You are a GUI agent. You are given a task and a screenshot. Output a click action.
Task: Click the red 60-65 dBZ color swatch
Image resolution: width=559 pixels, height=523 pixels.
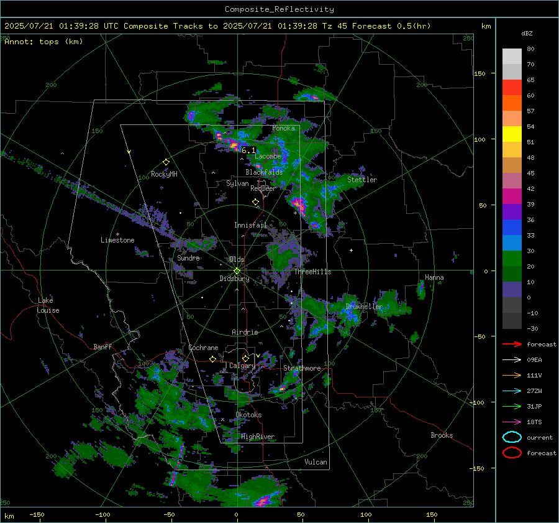pyautogui.click(x=512, y=88)
